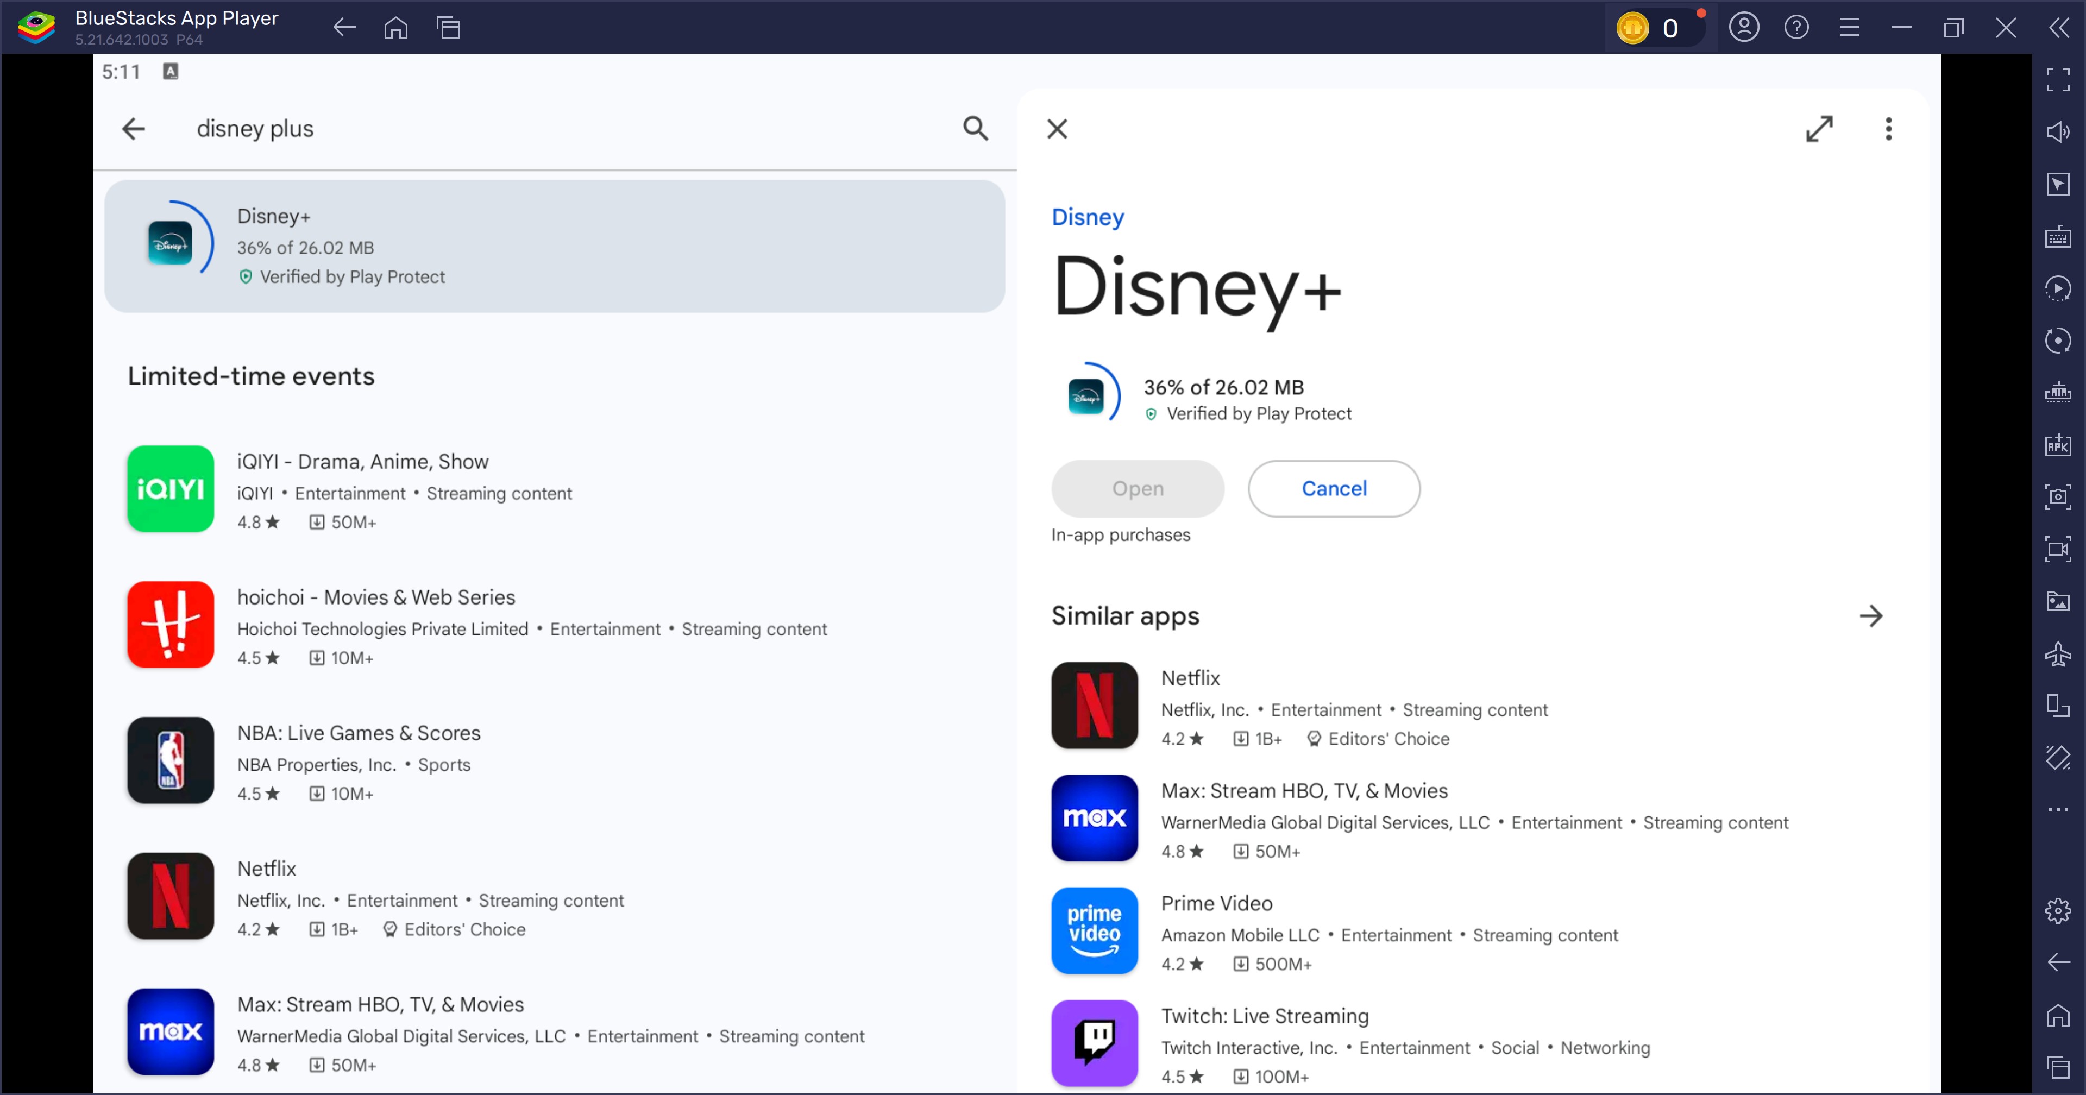Go to BlueStacks home screen from title bar
Image resolution: width=2086 pixels, height=1095 pixels.
(x=396, y=28)
